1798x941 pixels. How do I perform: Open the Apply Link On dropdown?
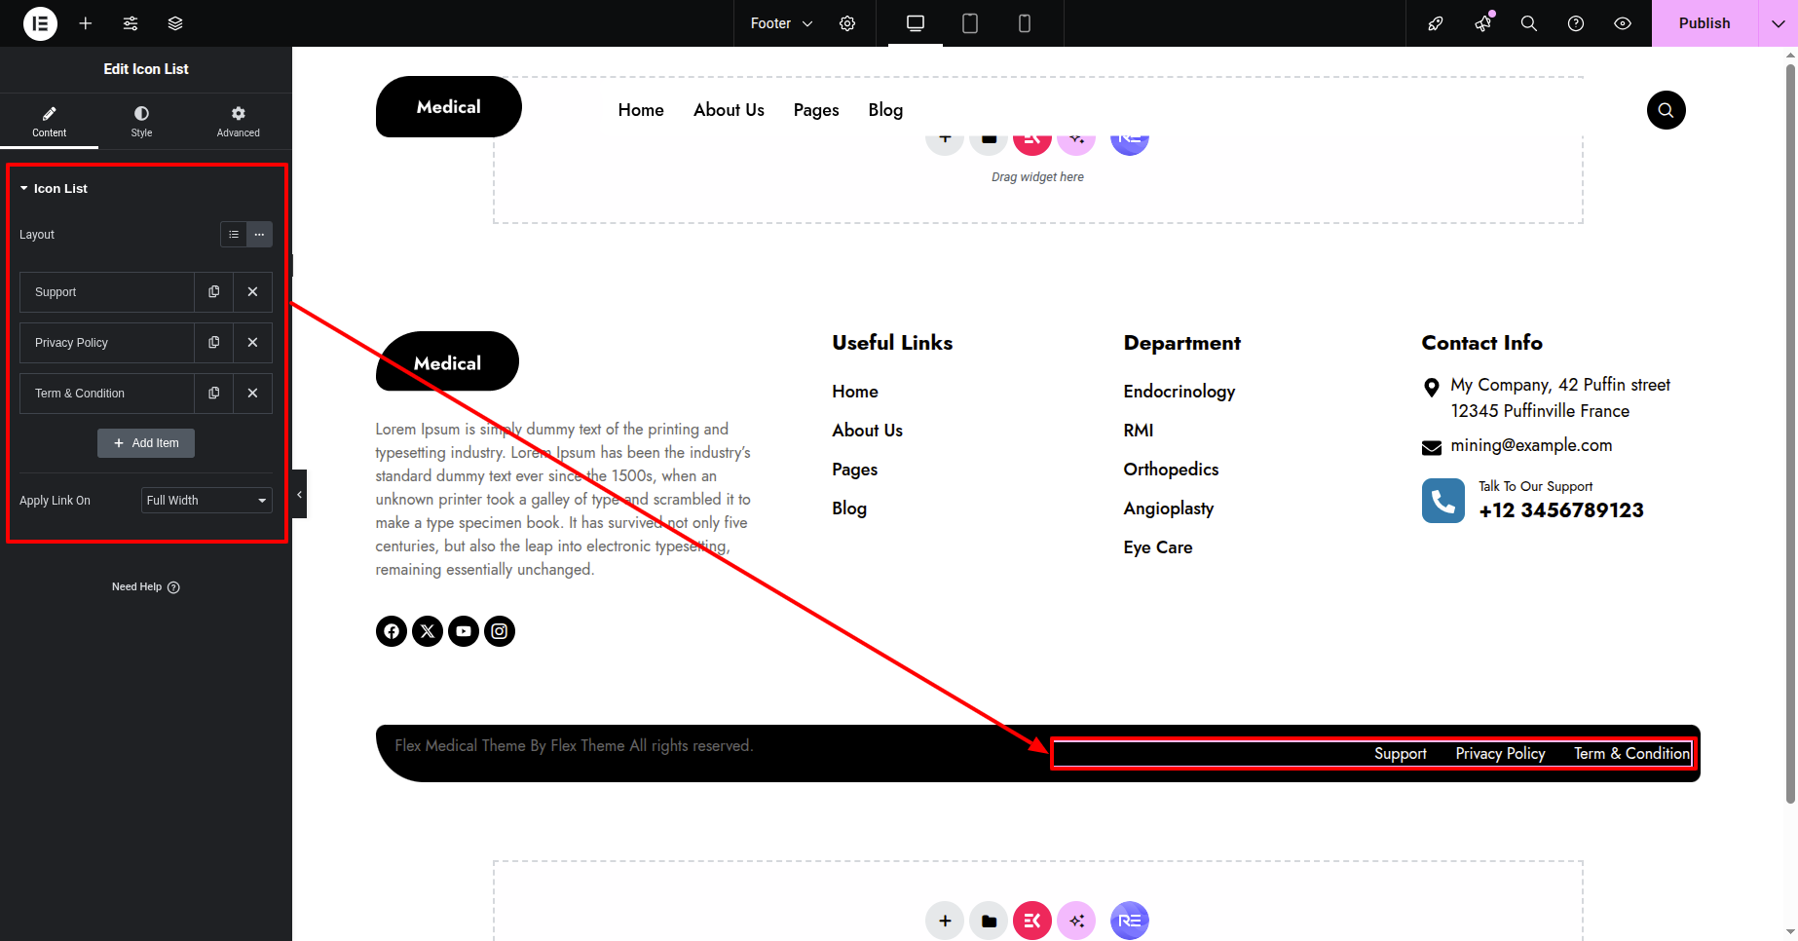tap(206, 501)
